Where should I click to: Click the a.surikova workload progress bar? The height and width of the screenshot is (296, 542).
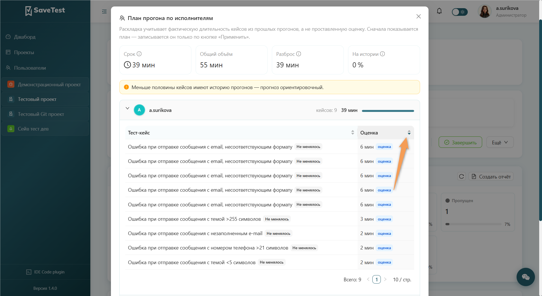click(x=388, y=111)
